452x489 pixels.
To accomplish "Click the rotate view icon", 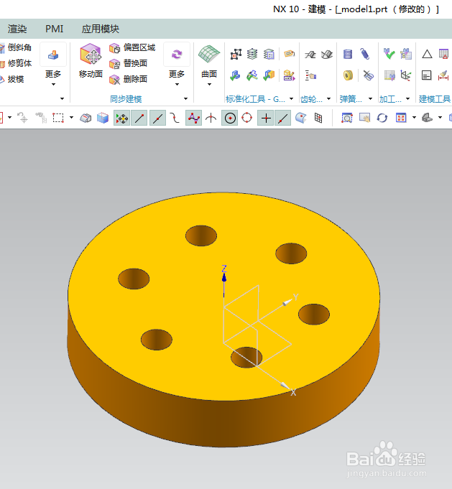I will coord(382,118).
